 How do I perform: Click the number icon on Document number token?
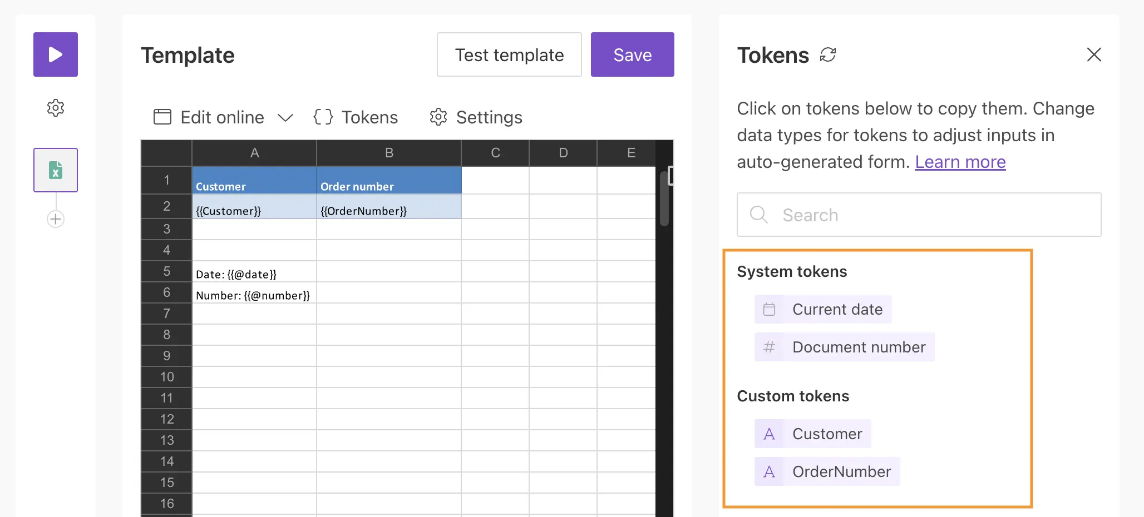769,347
